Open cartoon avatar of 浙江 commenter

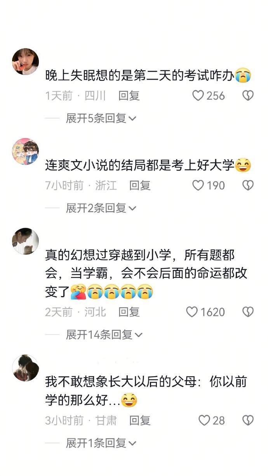pos(26,152)
